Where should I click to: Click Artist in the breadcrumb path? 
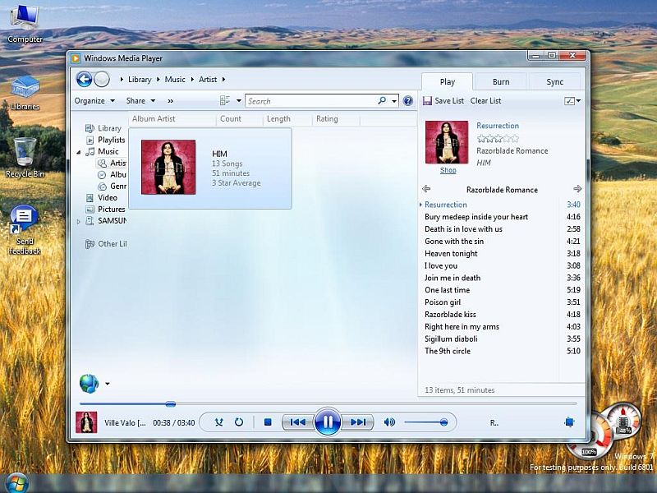pos(208,79)
